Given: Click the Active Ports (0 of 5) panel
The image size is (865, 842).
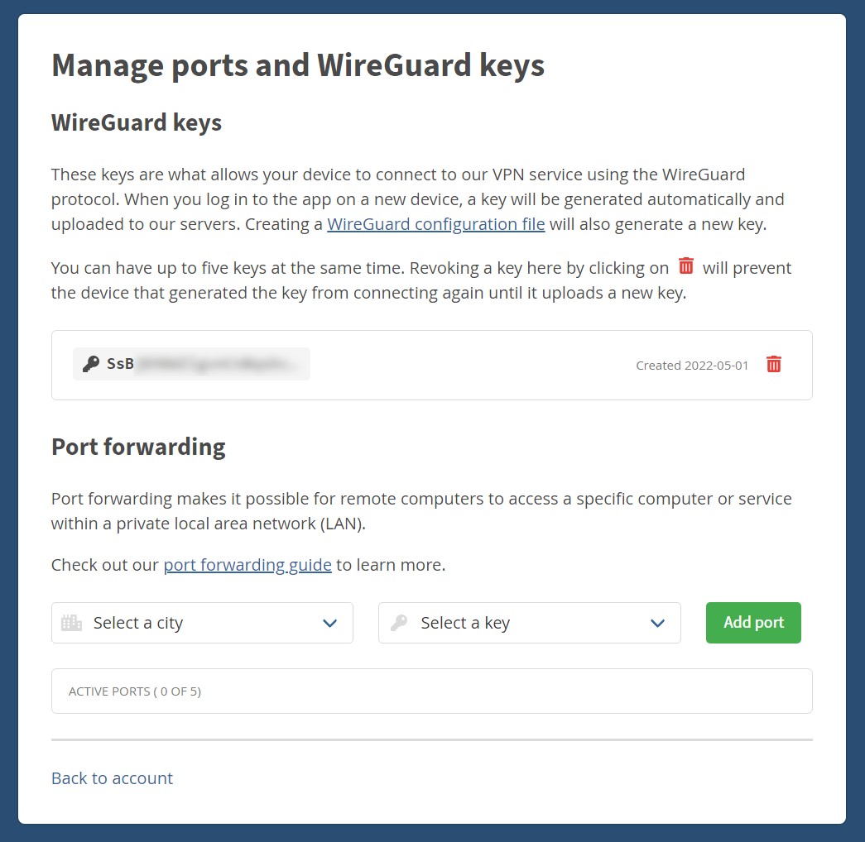Looking at the screenshot, I should [431, 691].
